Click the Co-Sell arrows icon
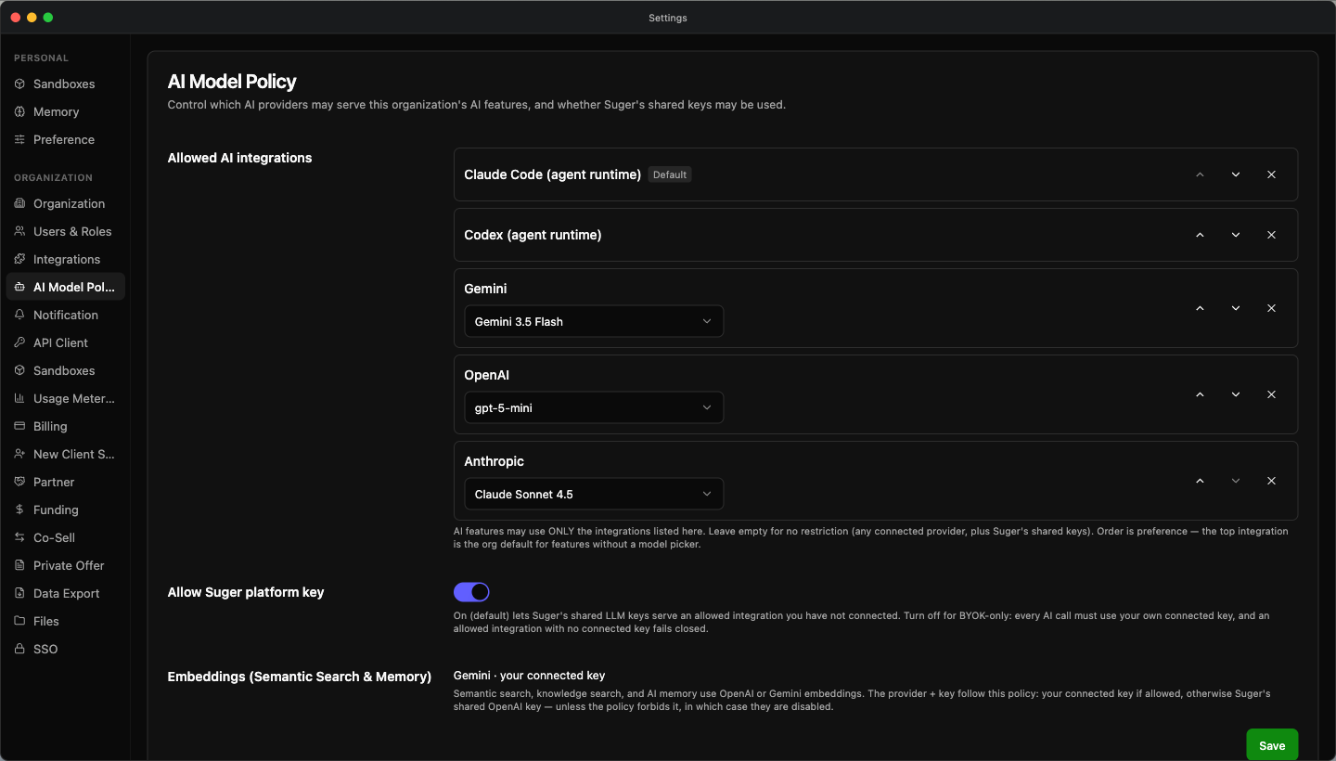1336x761 pixels. point(19,537)
